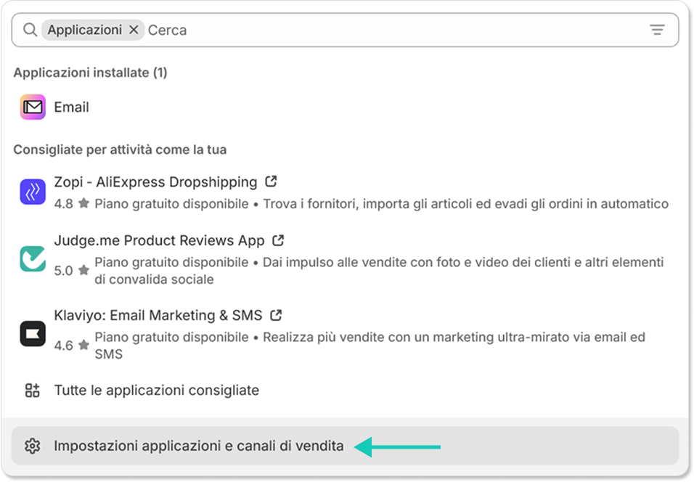694x482 pixels.
Task: Click the Consigliate per attività come la tua heading
Action: click(x=120, y=150)
